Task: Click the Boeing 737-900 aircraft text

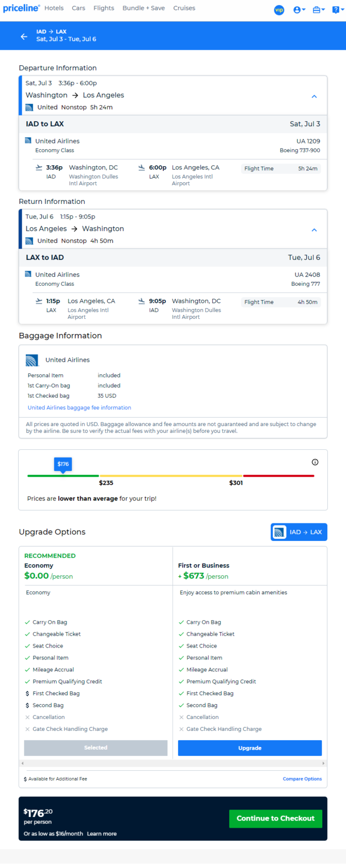Action: tap(300, 151)
